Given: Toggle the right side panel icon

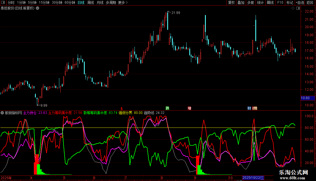Looking at the screenshot, I should [298, 8].
